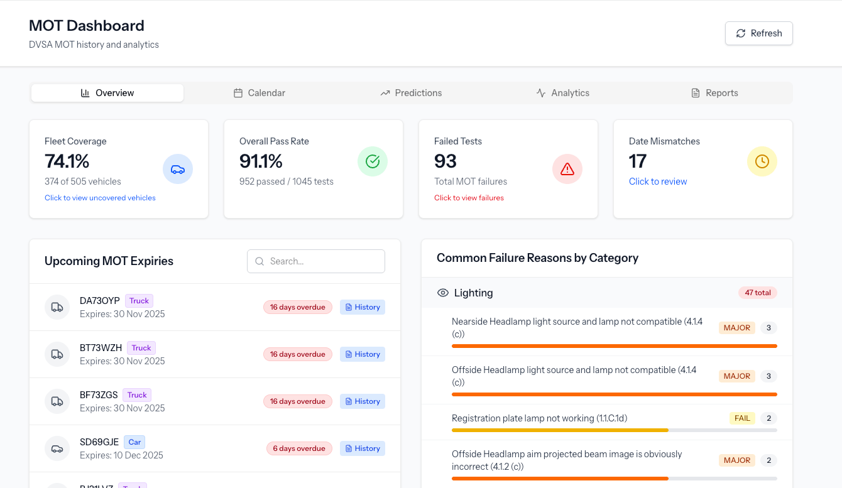Viewport: 842px width, 488px height.
Task: Click the blue vehicle icon on Fleet Coverage card
Action: pyautogui.click(x=178, y=168)
